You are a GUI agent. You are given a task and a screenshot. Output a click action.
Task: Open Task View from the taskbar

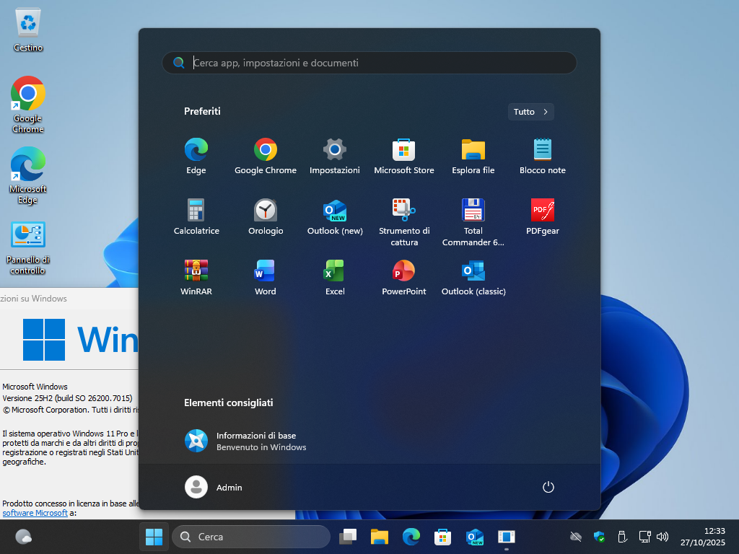click(x=348, y=537)
